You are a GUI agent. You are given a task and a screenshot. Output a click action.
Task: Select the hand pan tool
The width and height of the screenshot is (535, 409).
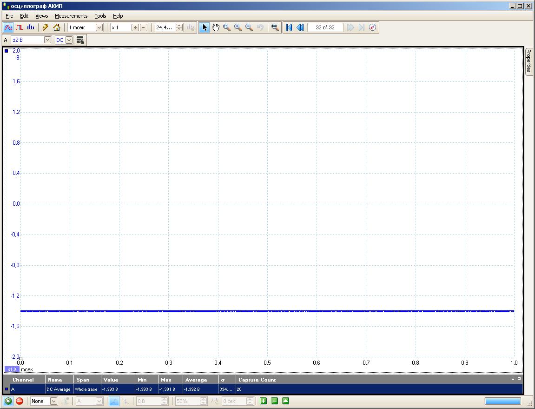point(216,27)
